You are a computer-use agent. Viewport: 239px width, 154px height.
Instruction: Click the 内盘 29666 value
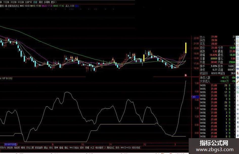tap(232, 62)
